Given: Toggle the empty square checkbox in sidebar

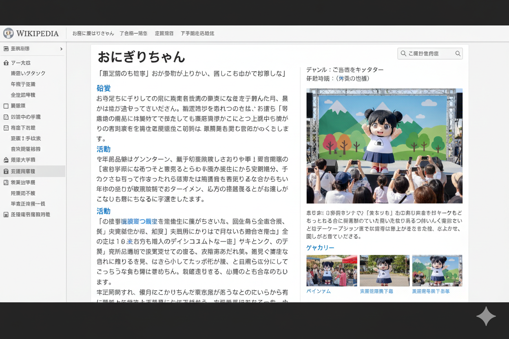Looking at the screenshot, I should [6, 106].
